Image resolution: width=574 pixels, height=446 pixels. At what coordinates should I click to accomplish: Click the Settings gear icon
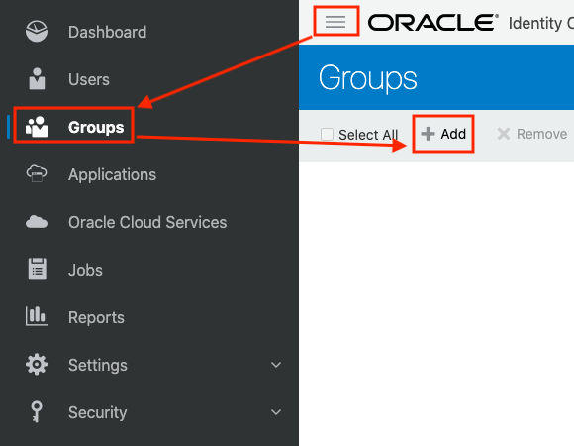pyautogui.click(x=37, y=365)
